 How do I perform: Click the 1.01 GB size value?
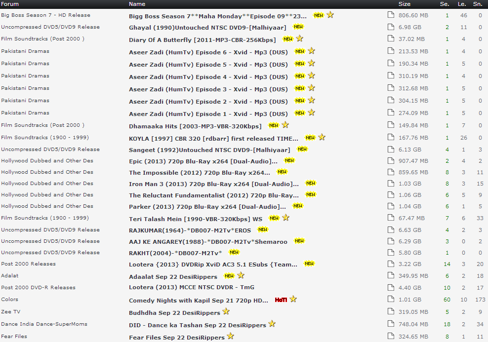coord(410,300)
